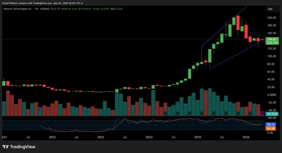Click the 80.00 price axis label

point(271,64)
